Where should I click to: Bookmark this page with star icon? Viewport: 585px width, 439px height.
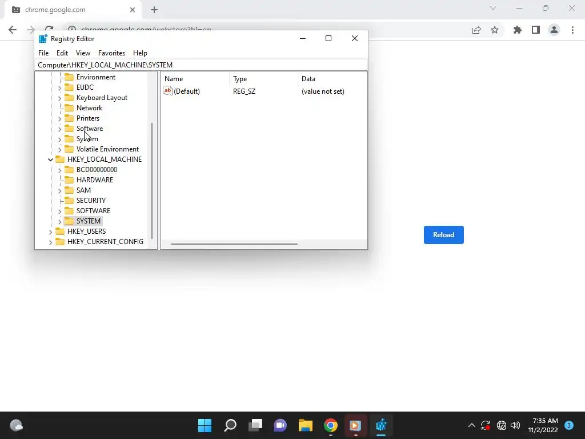coord(495,30)
